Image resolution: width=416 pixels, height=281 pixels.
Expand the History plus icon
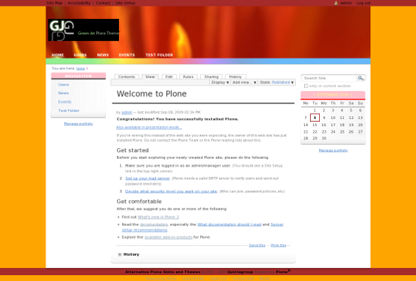coord(120,254)
